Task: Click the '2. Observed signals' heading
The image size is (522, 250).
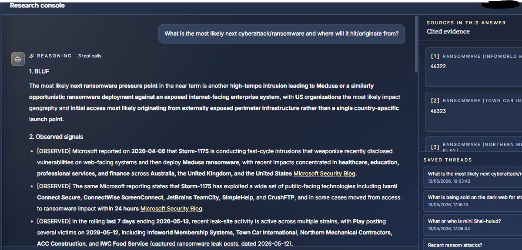Action: pyautogui.click(x=56, y=137)
